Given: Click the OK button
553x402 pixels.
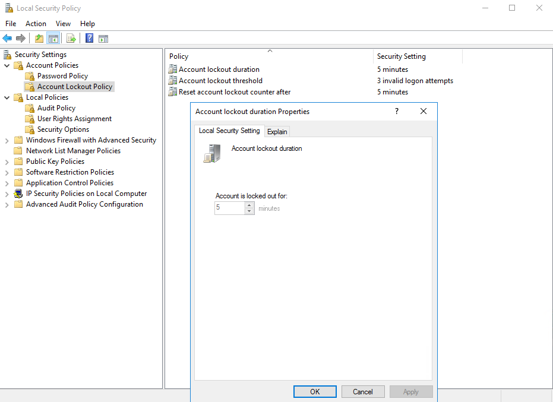Looking at the screenshot, I should [314, 391].
